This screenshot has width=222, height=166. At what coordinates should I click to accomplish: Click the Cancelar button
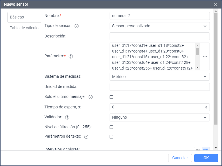point(180,158)
